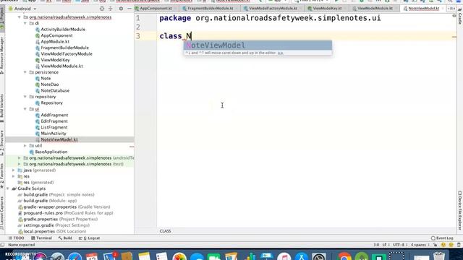Open the TODO tool window
This screenshot has height=260, width=463.
pos(16,238)
